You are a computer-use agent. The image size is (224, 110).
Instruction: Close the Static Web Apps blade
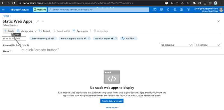[x=218, y=21]
